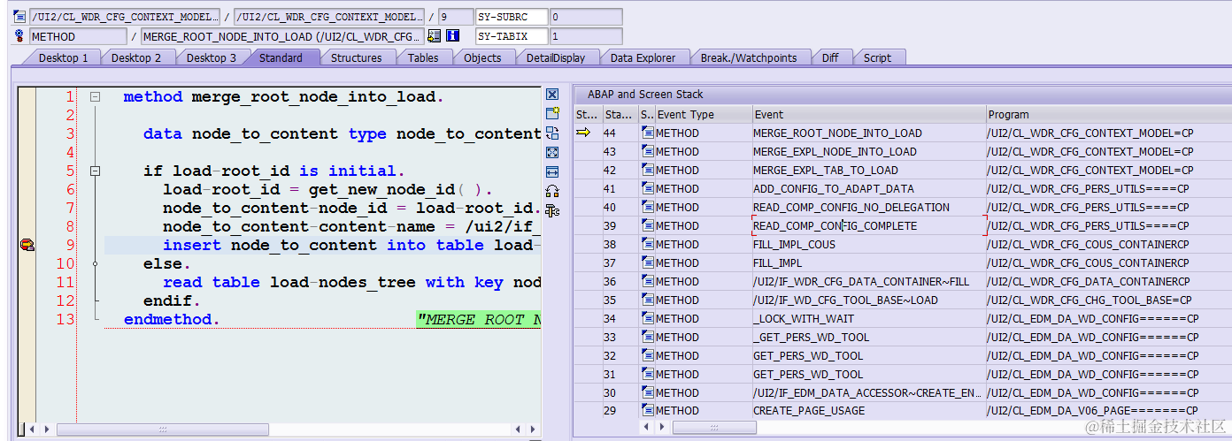The width and height of the screenshot is (1232, 441).
Task: Open the tool options wrench icon
Action: 552,210
